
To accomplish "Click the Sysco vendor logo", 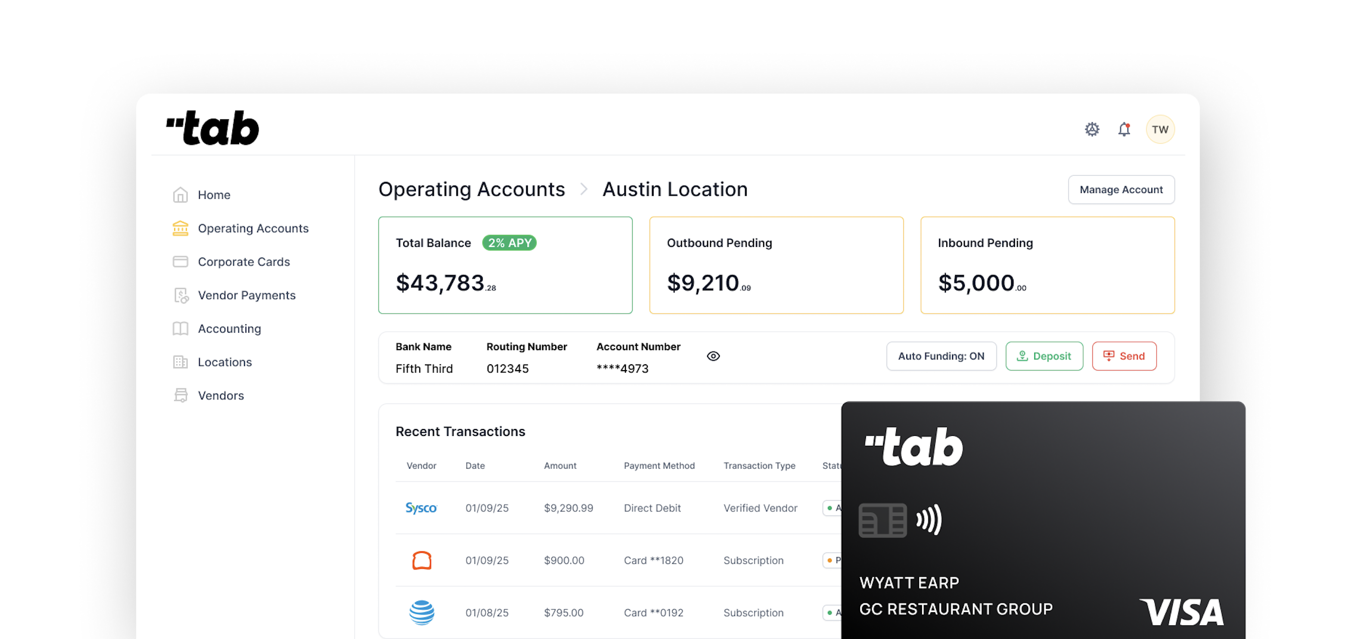I will click(x=421, y=507).
